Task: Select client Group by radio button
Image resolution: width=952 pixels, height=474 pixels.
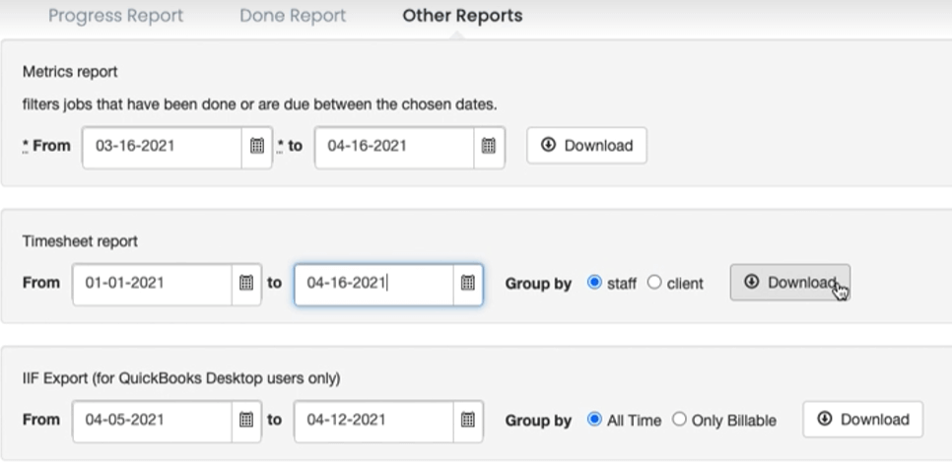Action: pyautogui.click(x=653, y=283)
